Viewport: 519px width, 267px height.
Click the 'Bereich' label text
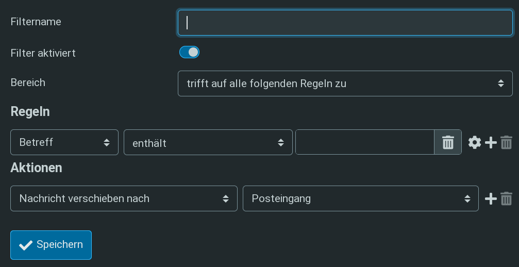click(x=28, y=82)
